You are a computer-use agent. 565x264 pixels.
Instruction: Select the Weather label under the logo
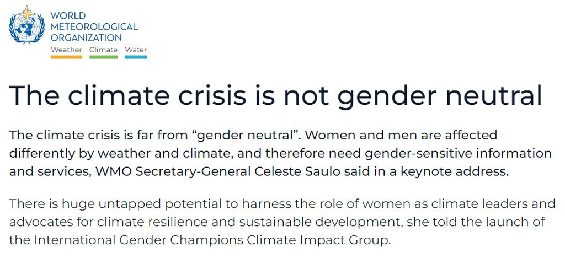66,50
